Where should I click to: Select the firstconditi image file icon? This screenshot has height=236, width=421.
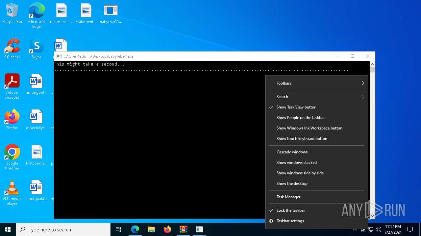[37, 155]
